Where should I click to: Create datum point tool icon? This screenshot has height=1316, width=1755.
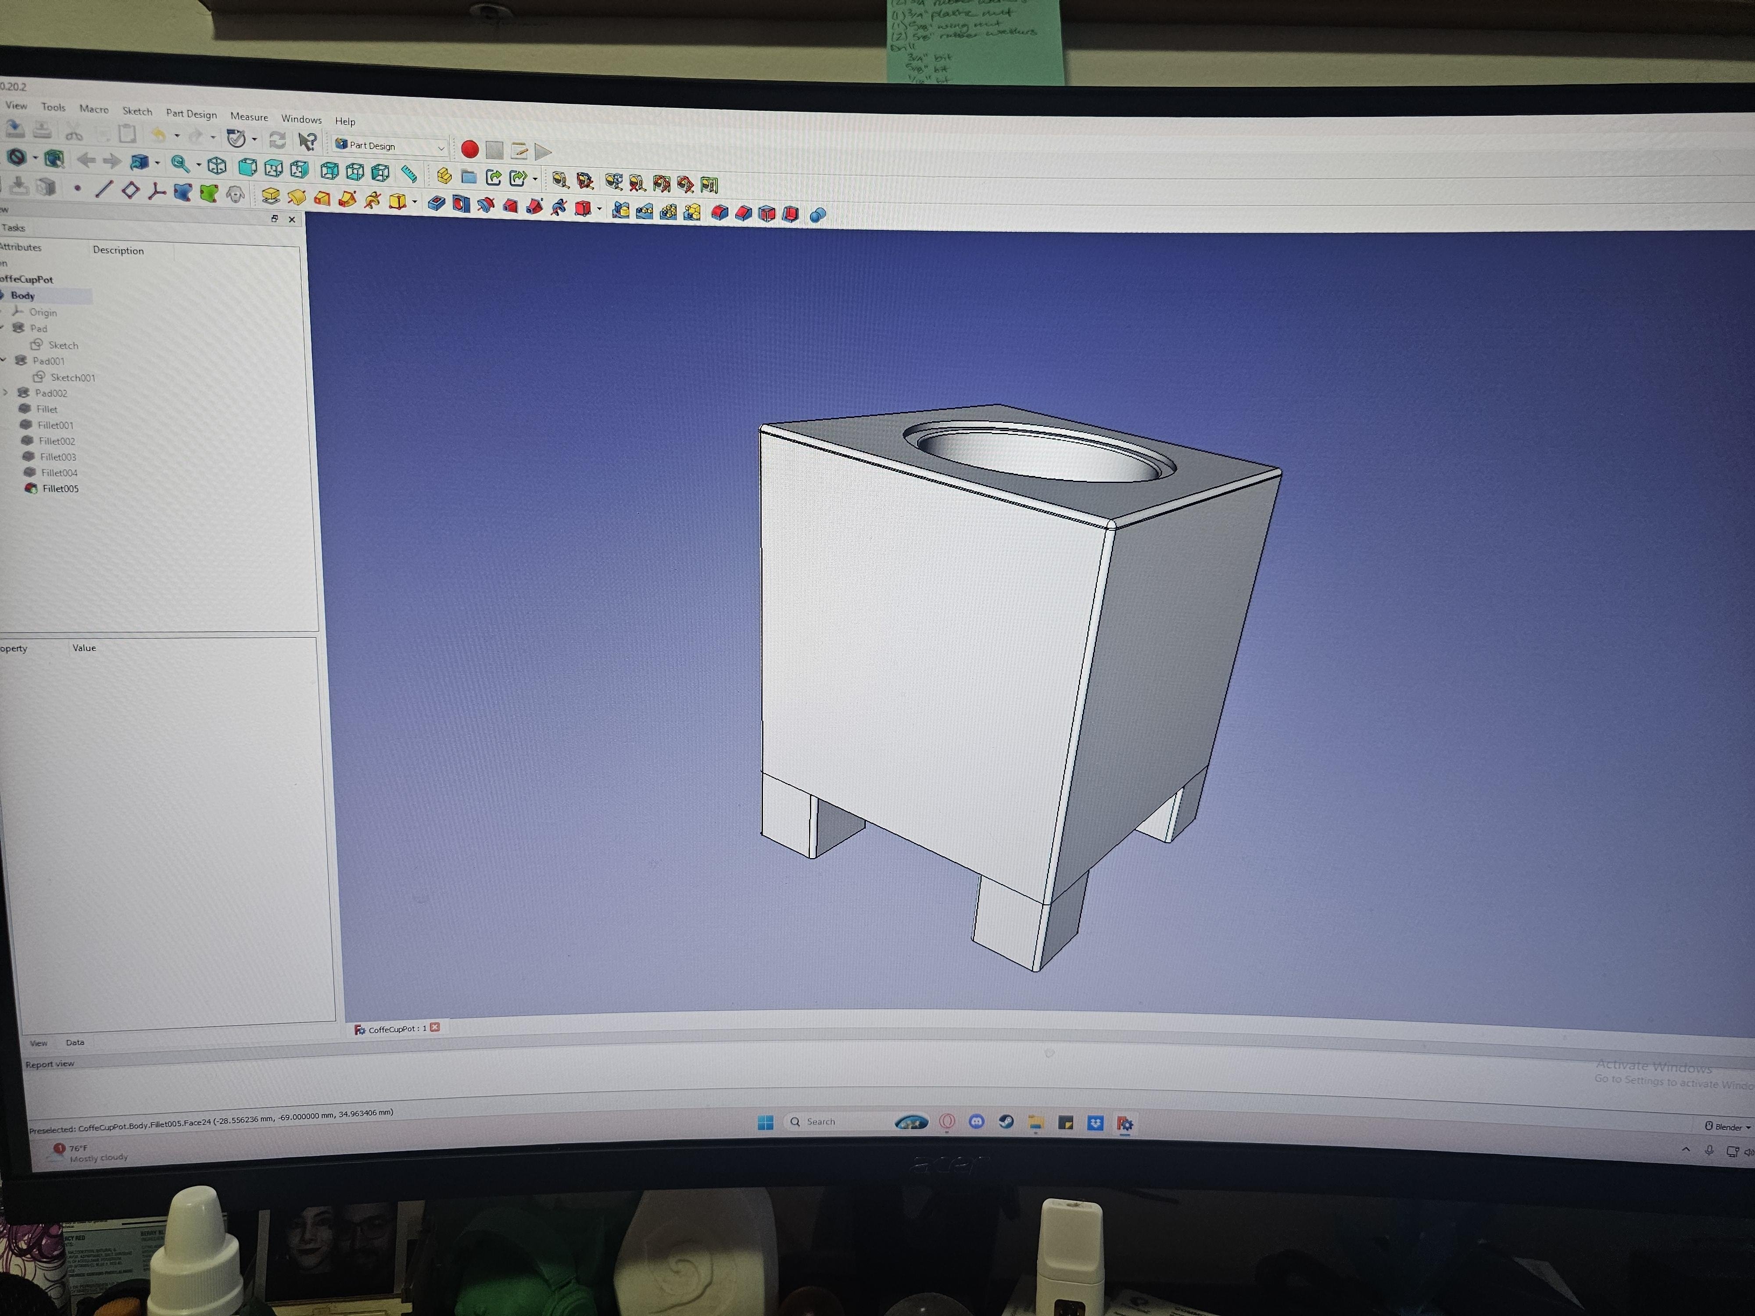(77, 188)
